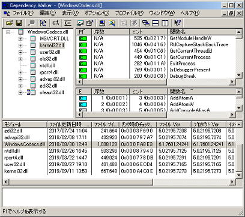Open the ウィンドウ(W) menu

[162, 13]
